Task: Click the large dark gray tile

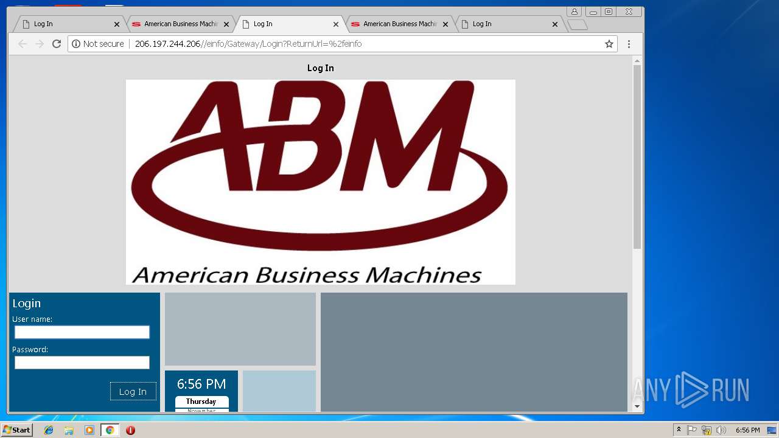Action: coord(474,352)
